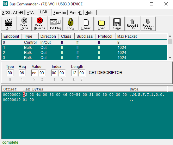Click endpoint list scroll down arrow
The width and height of the screenshot is (173, 145).
(170, 57)
